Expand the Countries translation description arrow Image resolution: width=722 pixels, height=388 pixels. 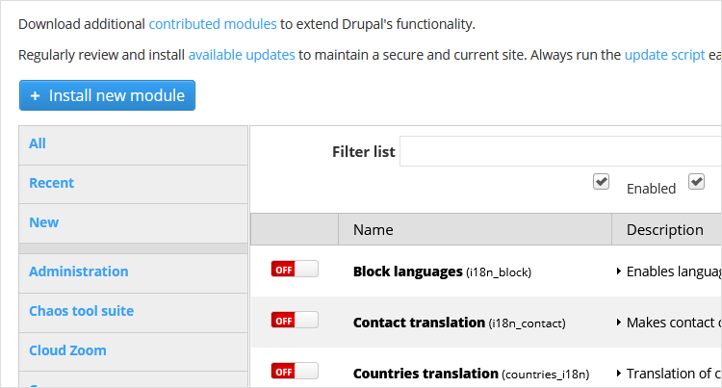(618, 374)
